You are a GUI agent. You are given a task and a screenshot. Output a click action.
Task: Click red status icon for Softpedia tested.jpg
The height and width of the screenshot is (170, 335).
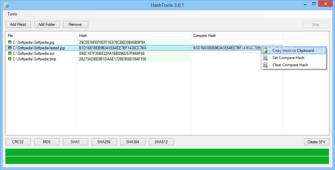pos(10,48)
